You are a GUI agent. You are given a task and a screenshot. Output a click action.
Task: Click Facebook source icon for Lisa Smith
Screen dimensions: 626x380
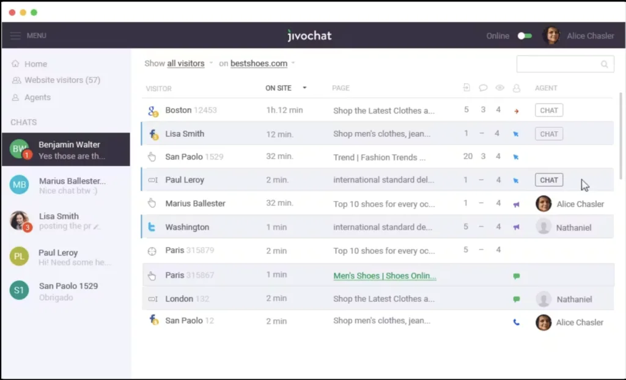(153, 134)
